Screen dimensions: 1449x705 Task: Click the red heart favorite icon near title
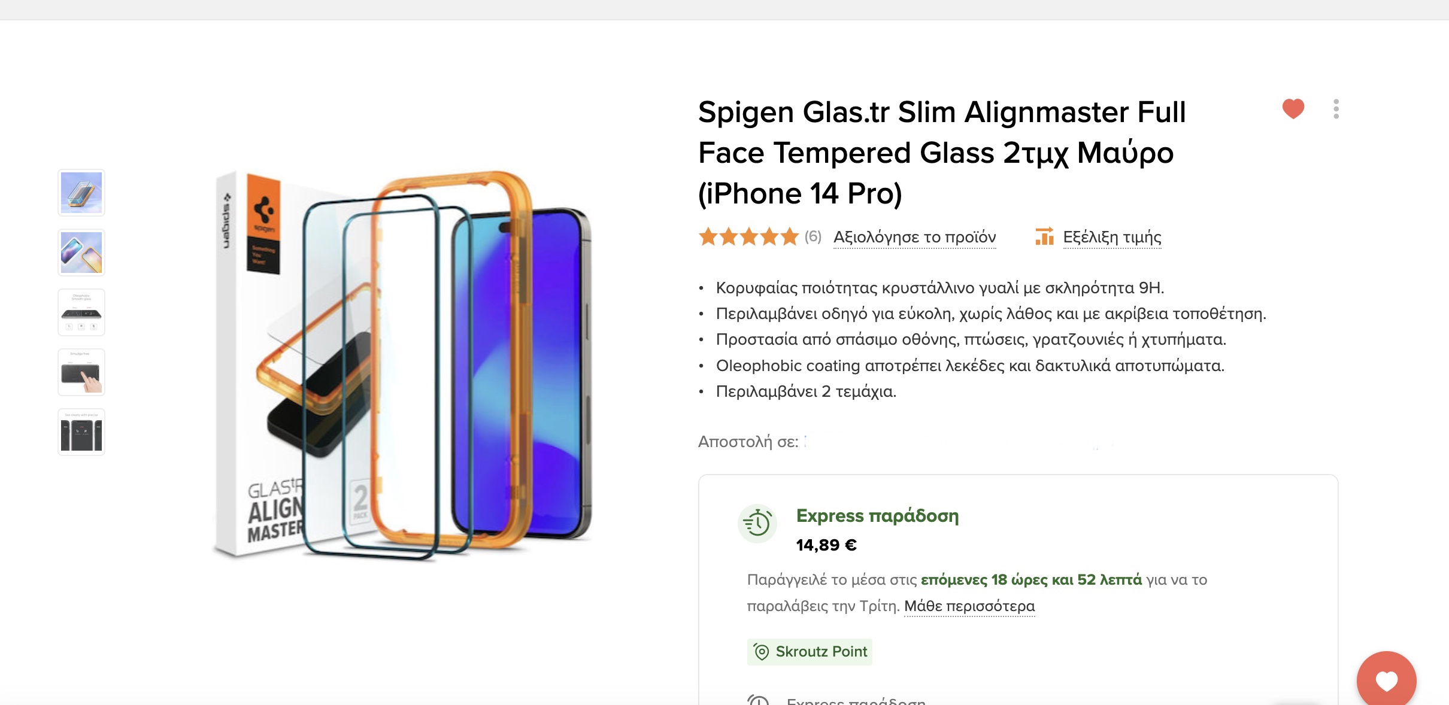coord(1293,108)
